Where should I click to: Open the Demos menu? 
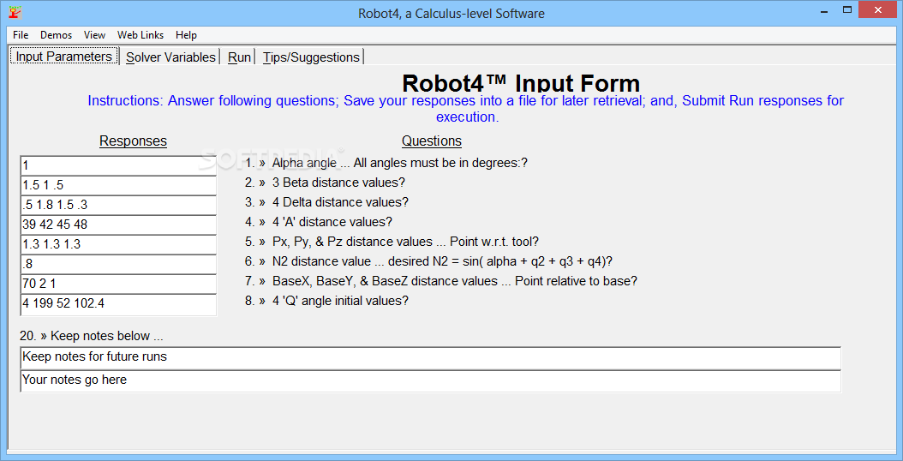tap(56, 35)
